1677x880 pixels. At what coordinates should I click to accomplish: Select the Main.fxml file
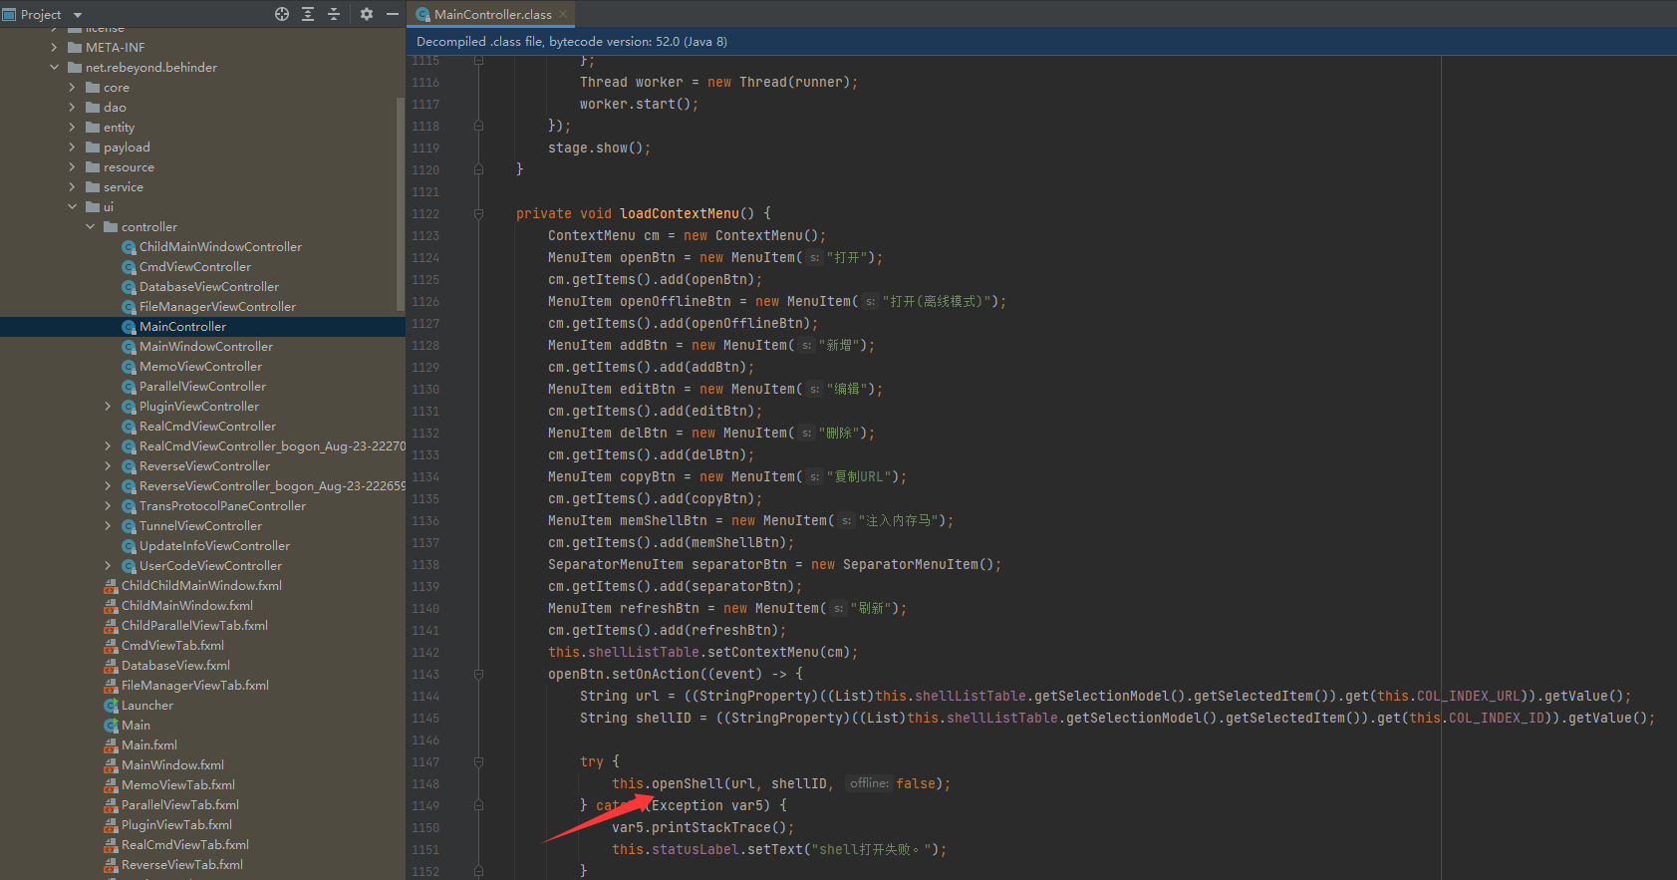(148, 745)
